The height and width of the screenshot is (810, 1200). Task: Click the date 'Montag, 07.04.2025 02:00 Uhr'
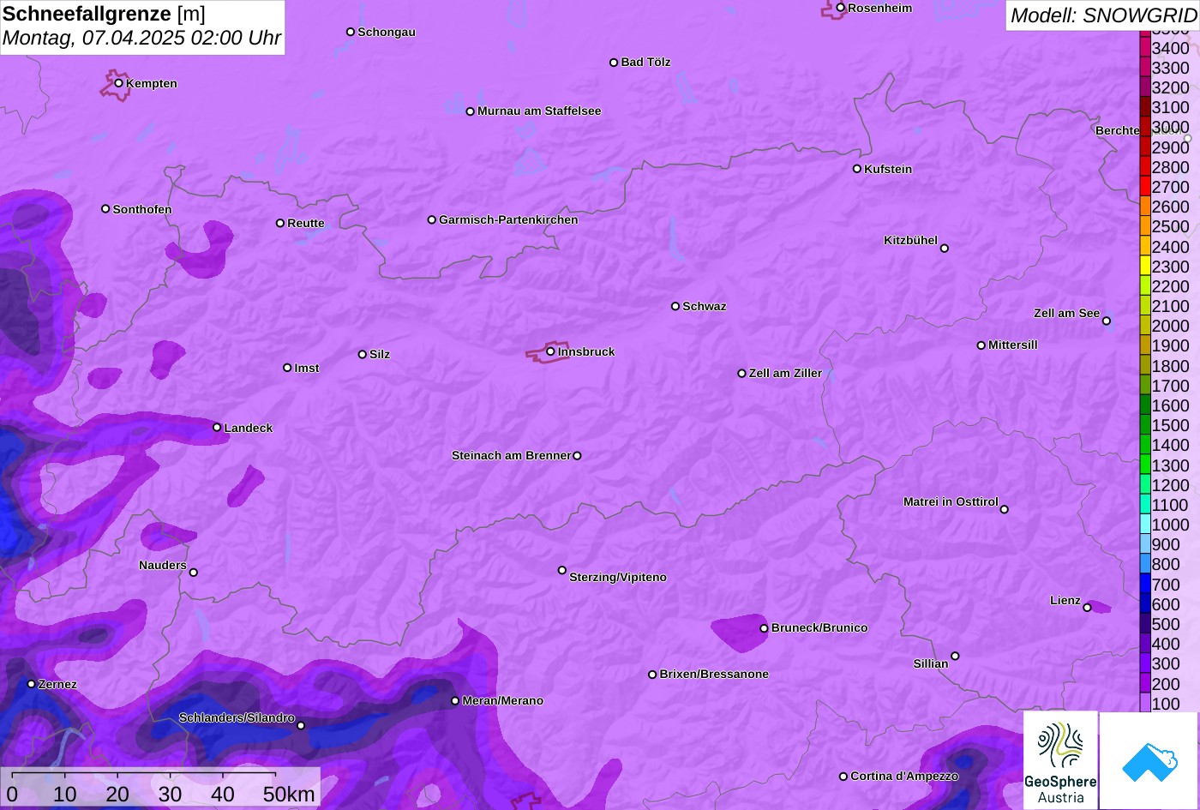(x=141, y=39)
